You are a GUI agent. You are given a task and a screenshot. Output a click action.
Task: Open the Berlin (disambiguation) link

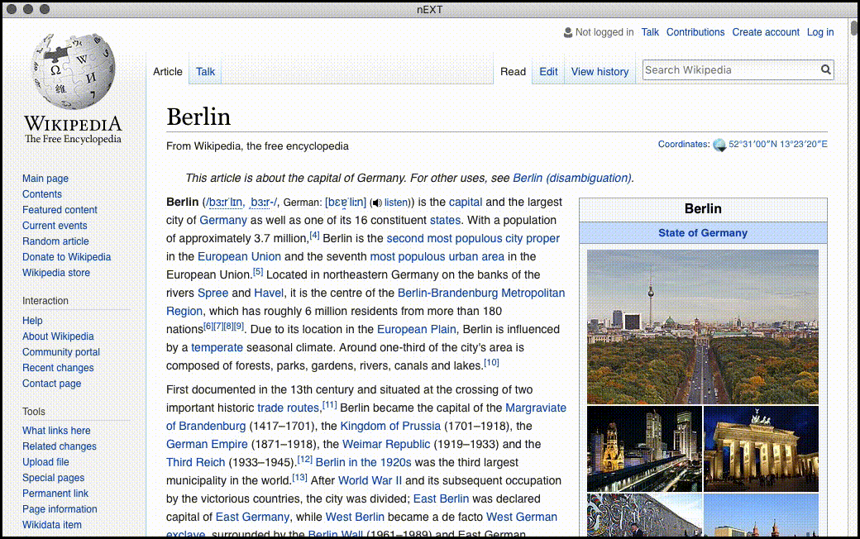click(572, 179)
